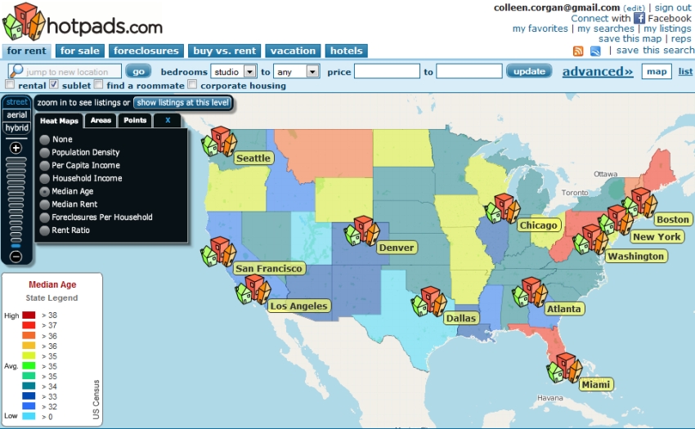Click the Los Angeles houses marker
This screenshot has width=695, height=429.
tap(253, 289)
